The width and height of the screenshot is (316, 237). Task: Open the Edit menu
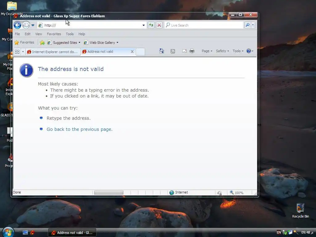[27, 34]
